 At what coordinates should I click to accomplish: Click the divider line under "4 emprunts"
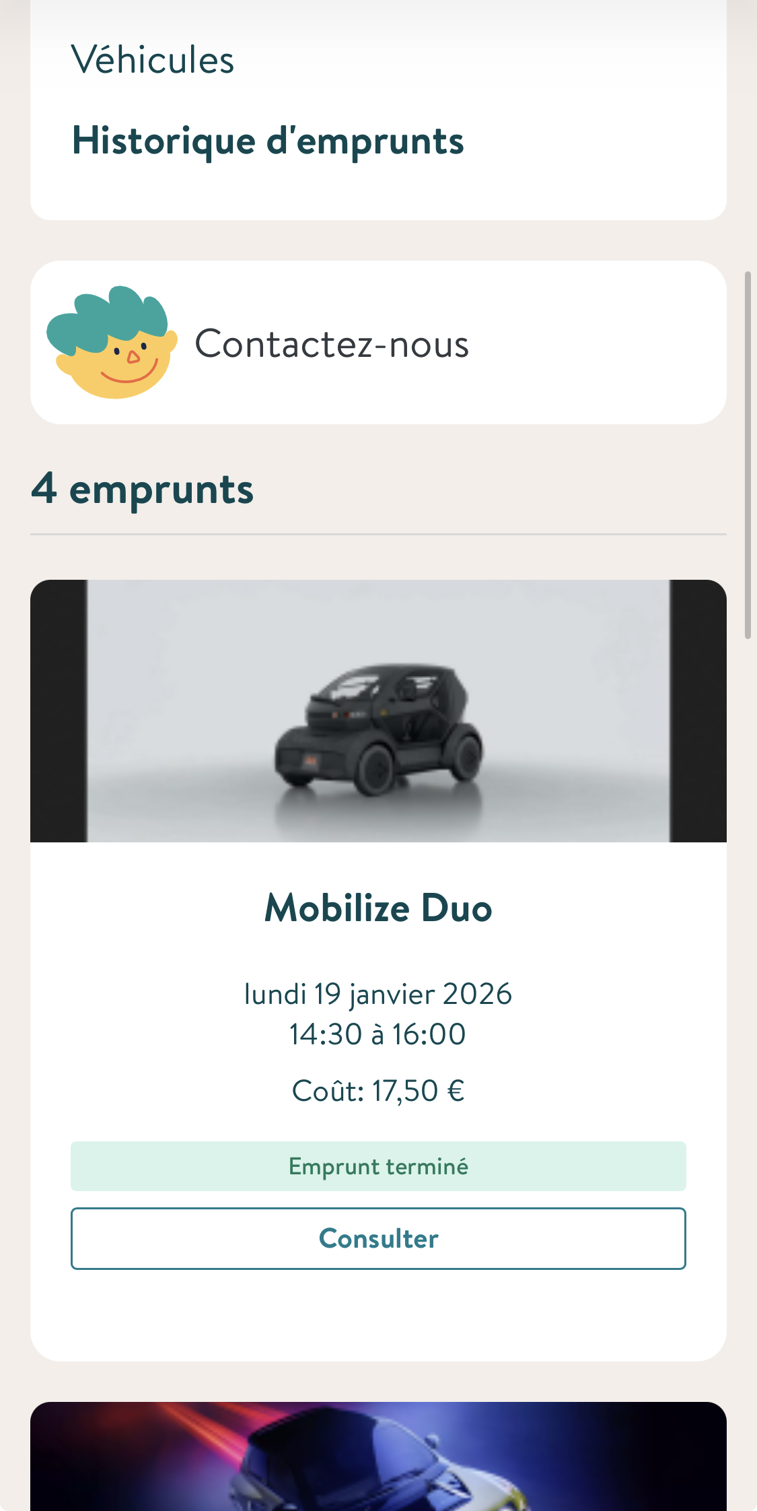(378, 535)
